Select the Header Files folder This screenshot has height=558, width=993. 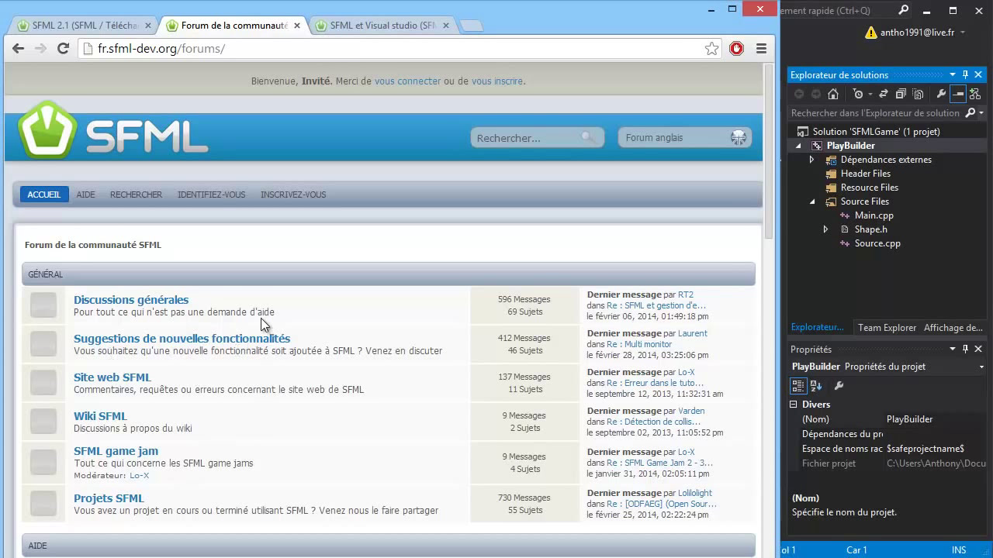point(865,174)
